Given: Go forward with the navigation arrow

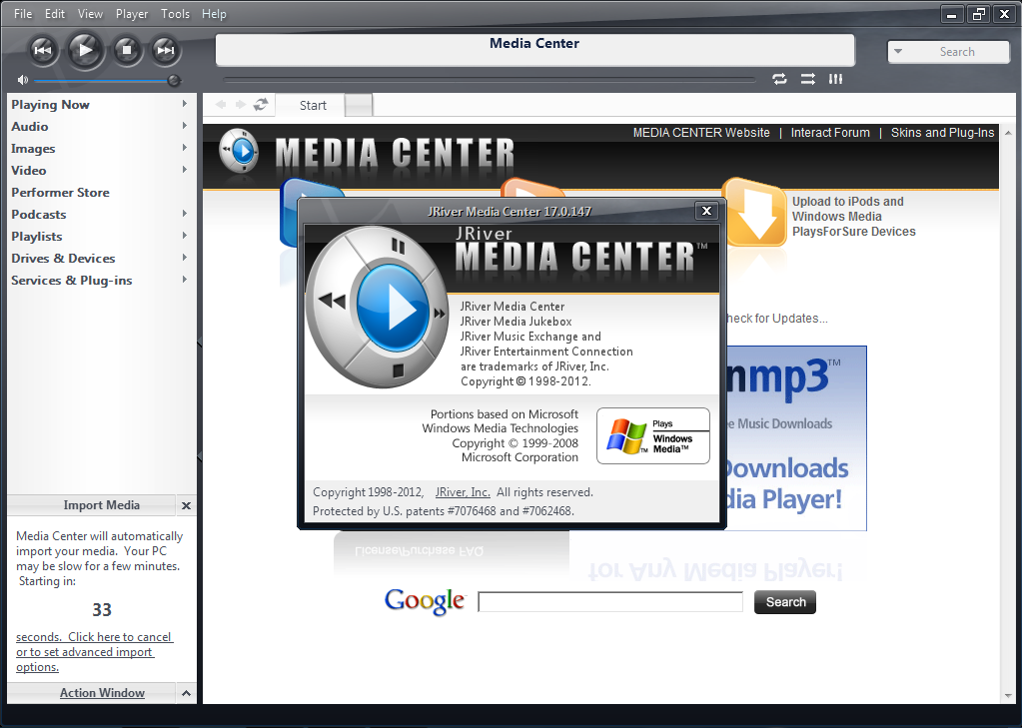Looking at the screenshot, I should pos(241,104).
